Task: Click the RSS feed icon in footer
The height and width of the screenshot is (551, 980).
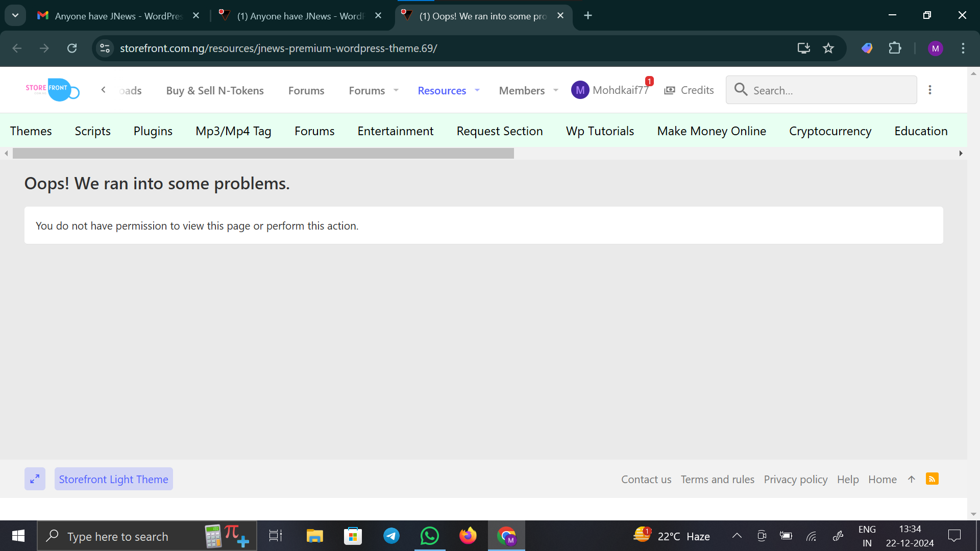Action: coord(932,479)
